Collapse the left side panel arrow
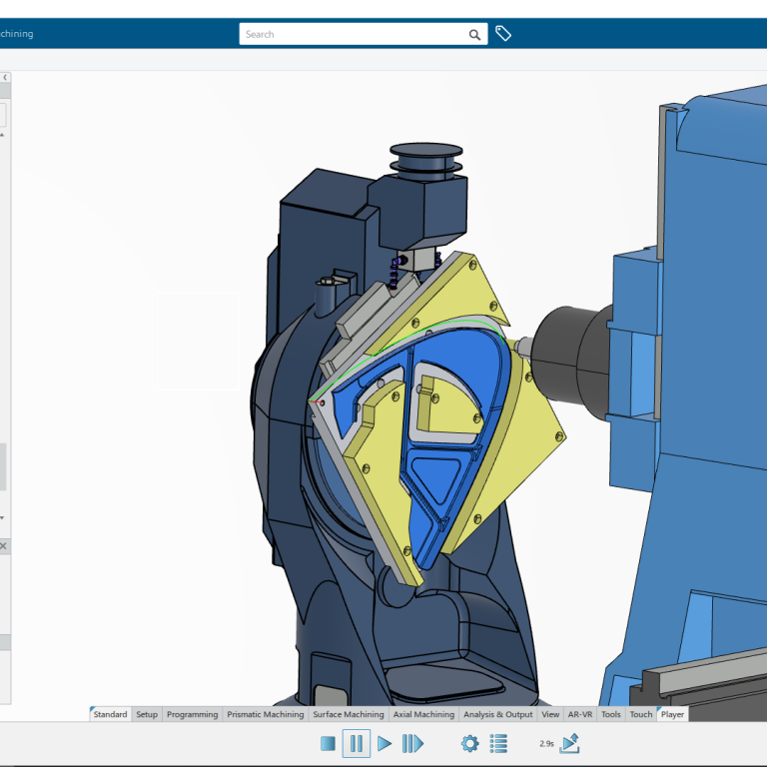 [x=4, y=78]
